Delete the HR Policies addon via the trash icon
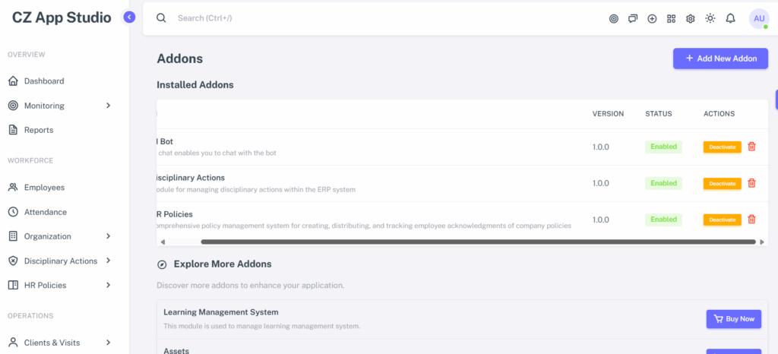This screenshot has height=354, width=778. point(751,219)
